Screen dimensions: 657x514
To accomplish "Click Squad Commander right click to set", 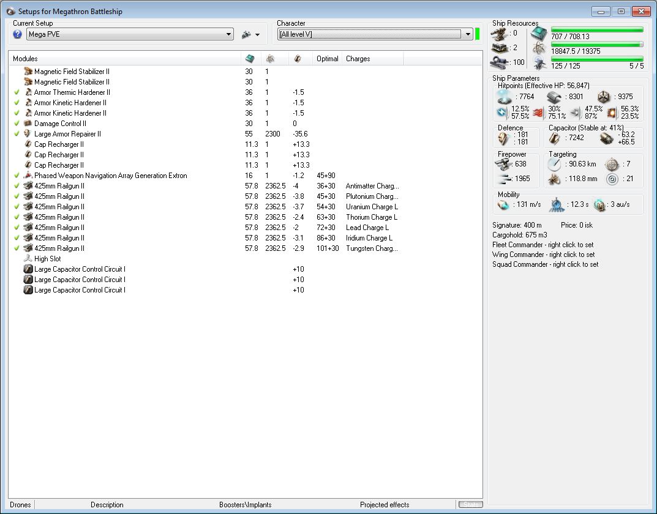I will [x=545, y=264].
